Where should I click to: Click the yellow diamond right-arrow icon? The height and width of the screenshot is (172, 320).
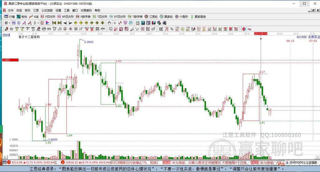(x=81, y=23)
